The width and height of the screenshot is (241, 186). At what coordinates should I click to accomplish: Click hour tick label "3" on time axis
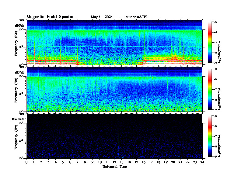point(48,162)
